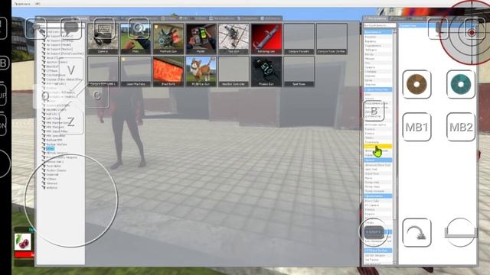This screenshot has width=490, height=275.
Task: Select the NextBot Controller tile
Action: [x=234, y=71]
